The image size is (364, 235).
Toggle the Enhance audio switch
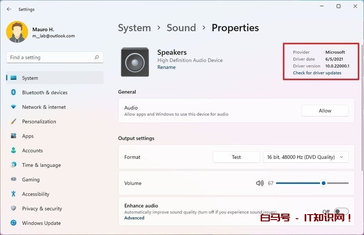[341, 212]
